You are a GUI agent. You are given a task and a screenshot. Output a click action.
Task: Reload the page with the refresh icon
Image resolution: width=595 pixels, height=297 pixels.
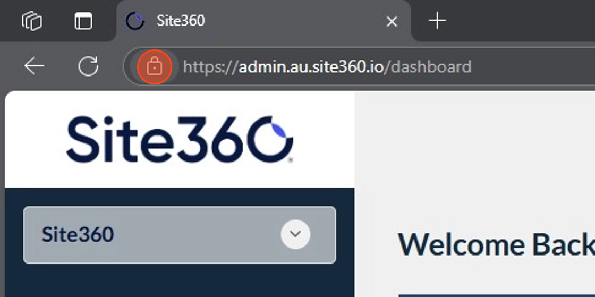pyautogui.click(x=88, y=66)
